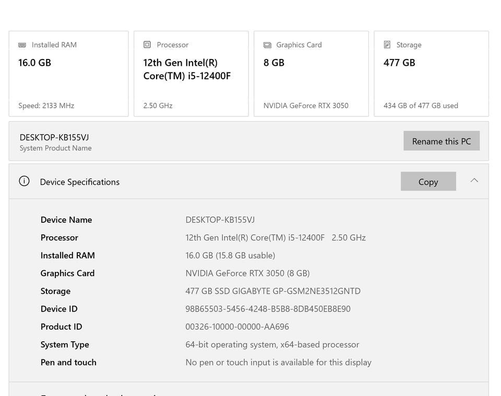Click the Graphics Card icon

coord(267,45)
